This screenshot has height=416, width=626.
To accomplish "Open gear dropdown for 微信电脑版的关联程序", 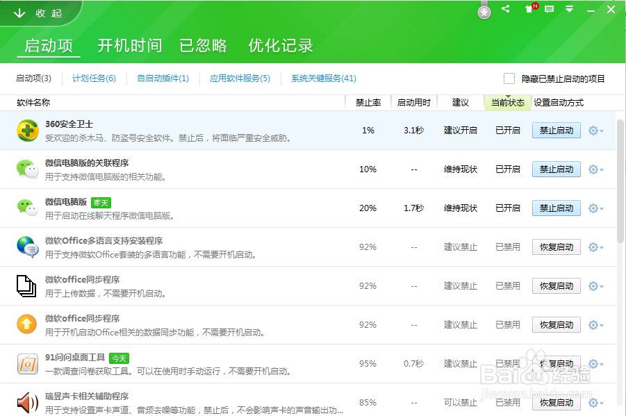I will [x=595, y=169].
